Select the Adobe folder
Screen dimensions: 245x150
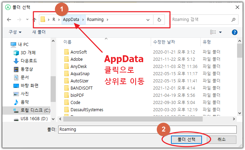pos(73,59)
